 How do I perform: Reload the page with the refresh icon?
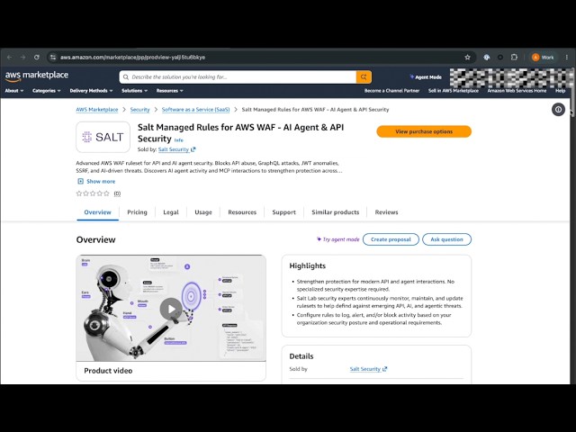(37, 58)
